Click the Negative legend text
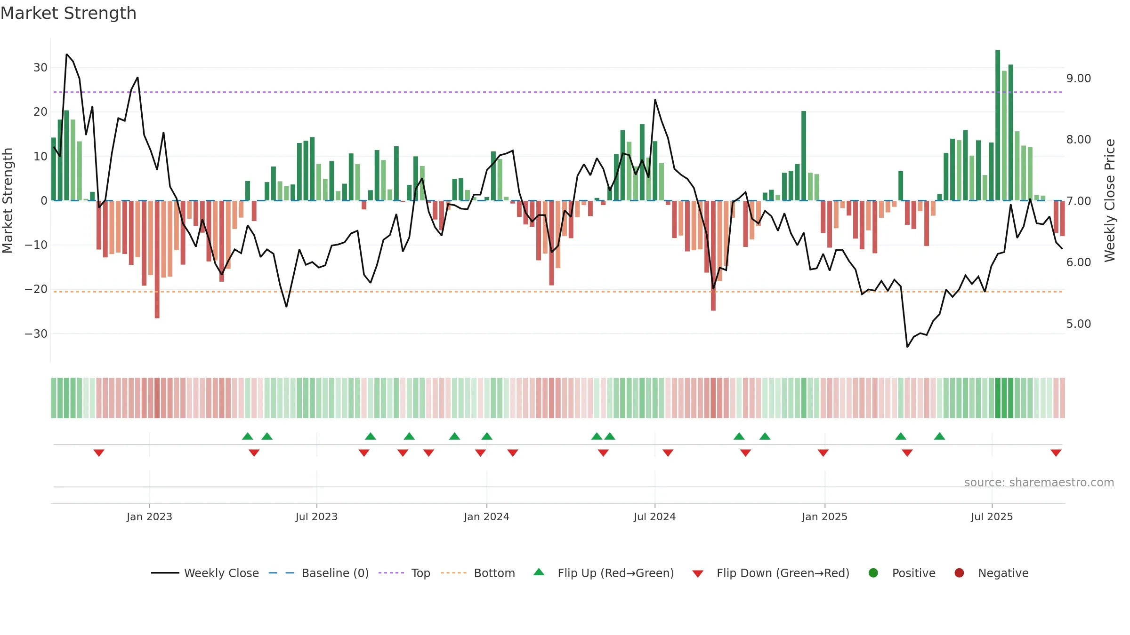The height and width of the screenshot is (635, 1130). (x=1003, y=573)
